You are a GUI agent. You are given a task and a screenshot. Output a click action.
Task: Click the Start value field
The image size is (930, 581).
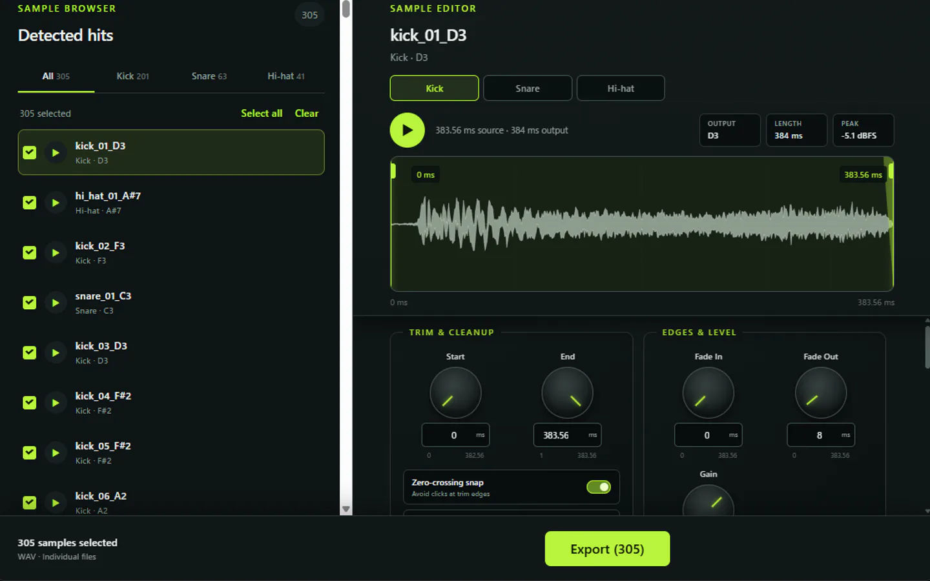455,435
